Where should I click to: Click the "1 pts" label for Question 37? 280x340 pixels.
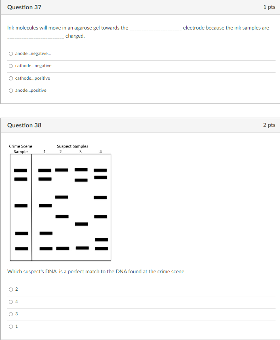click(x=269, y=7)
